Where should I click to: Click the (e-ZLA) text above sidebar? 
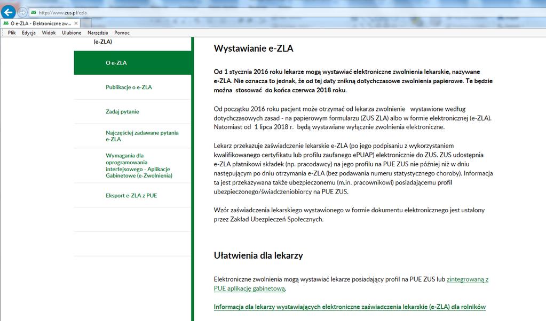(102, 42)
